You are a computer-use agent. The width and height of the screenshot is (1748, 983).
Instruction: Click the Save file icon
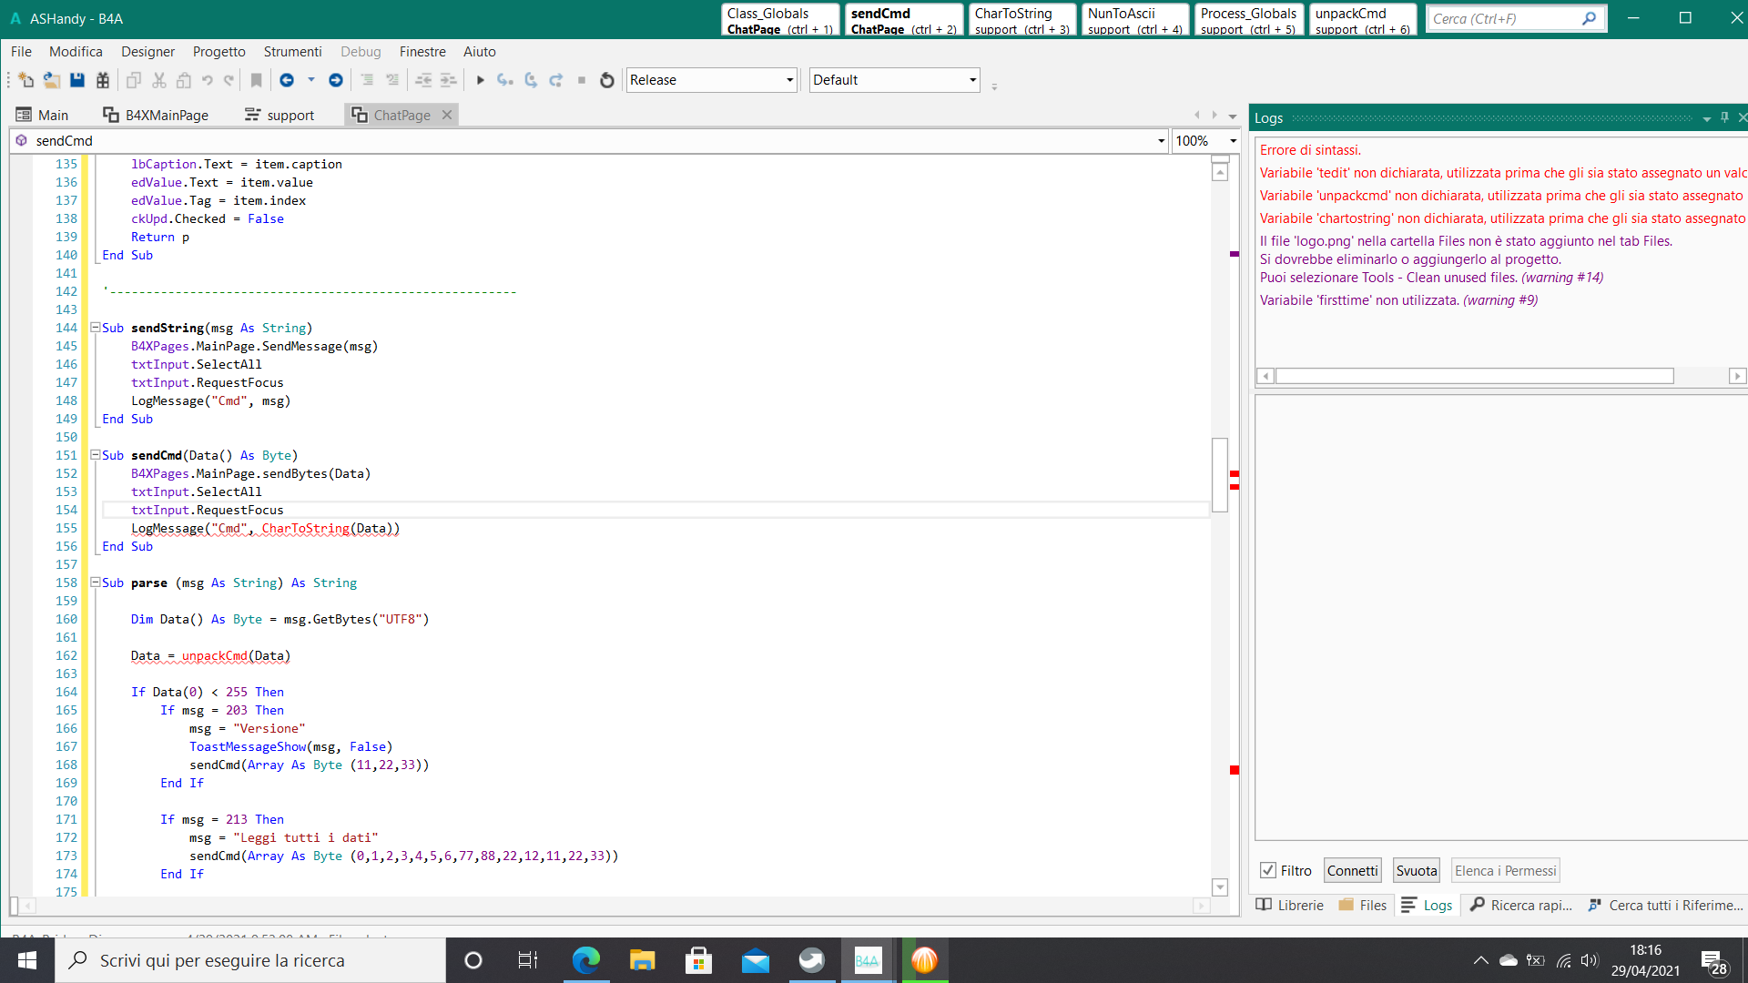coord(77,80)
